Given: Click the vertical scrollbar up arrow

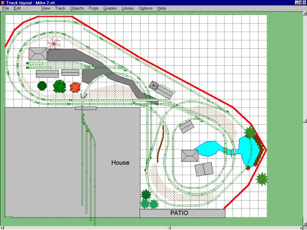Looking at the screenshot, I should 305,13.
